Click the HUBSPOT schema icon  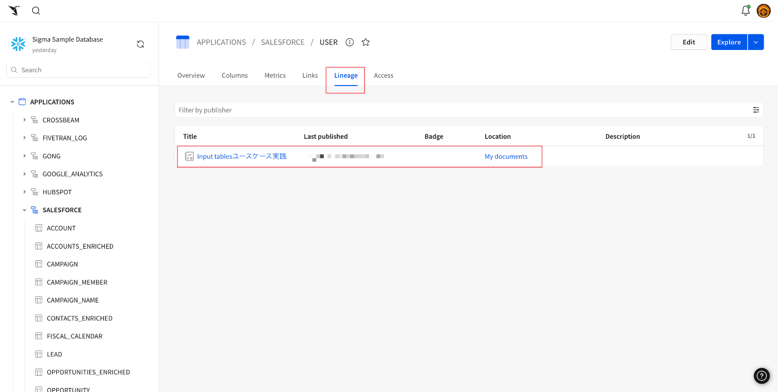pyautogui.click(x=34, y=192)
